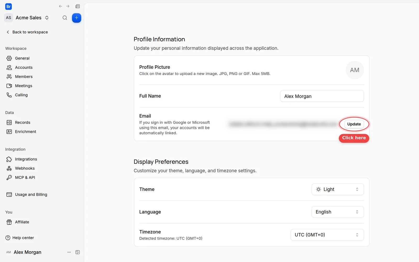
Task: Click the Alex Morgan user name in sidebar
Action: [27, 252]
